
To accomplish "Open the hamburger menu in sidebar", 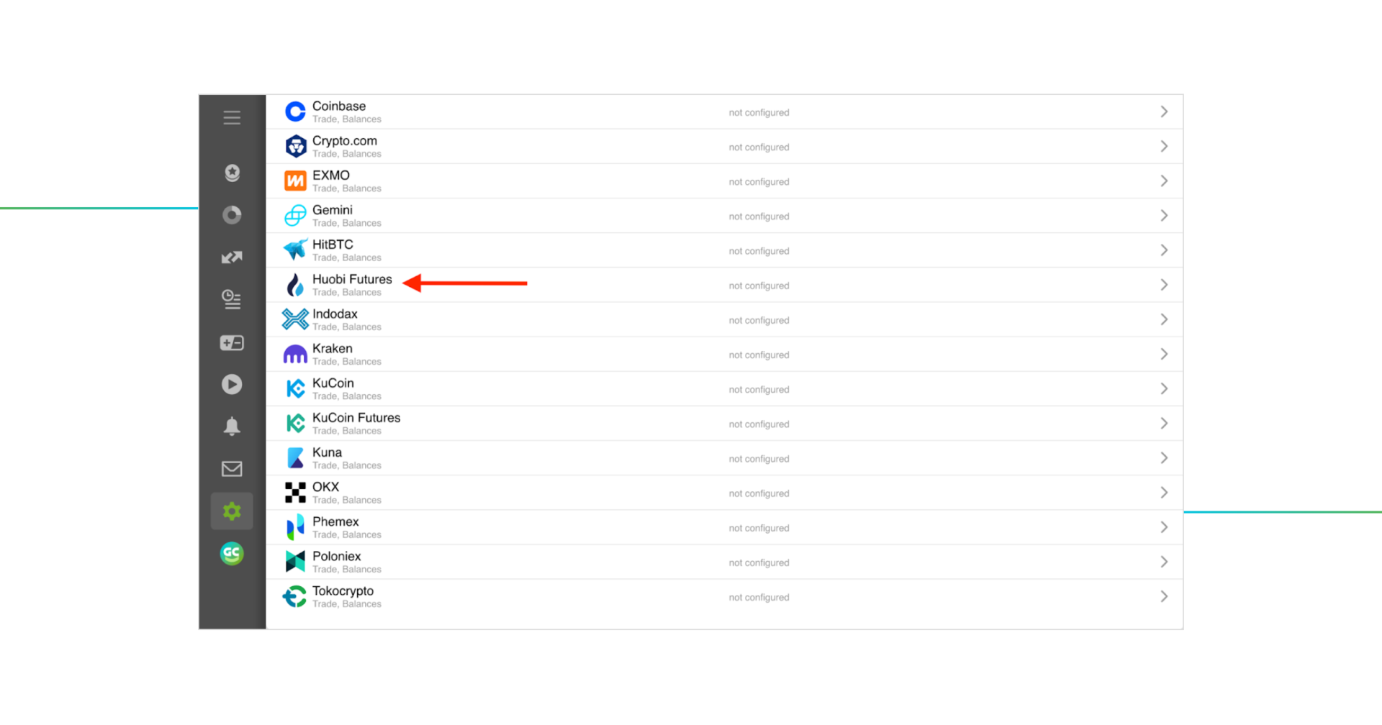I will (232, 118).
